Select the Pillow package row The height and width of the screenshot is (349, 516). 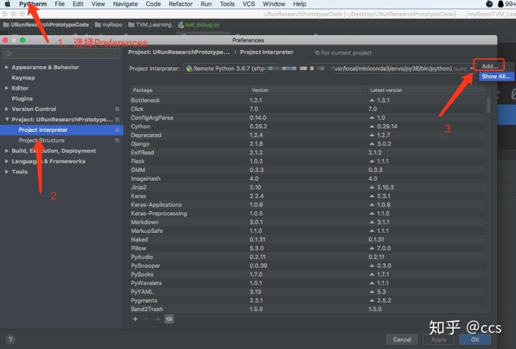307,249
